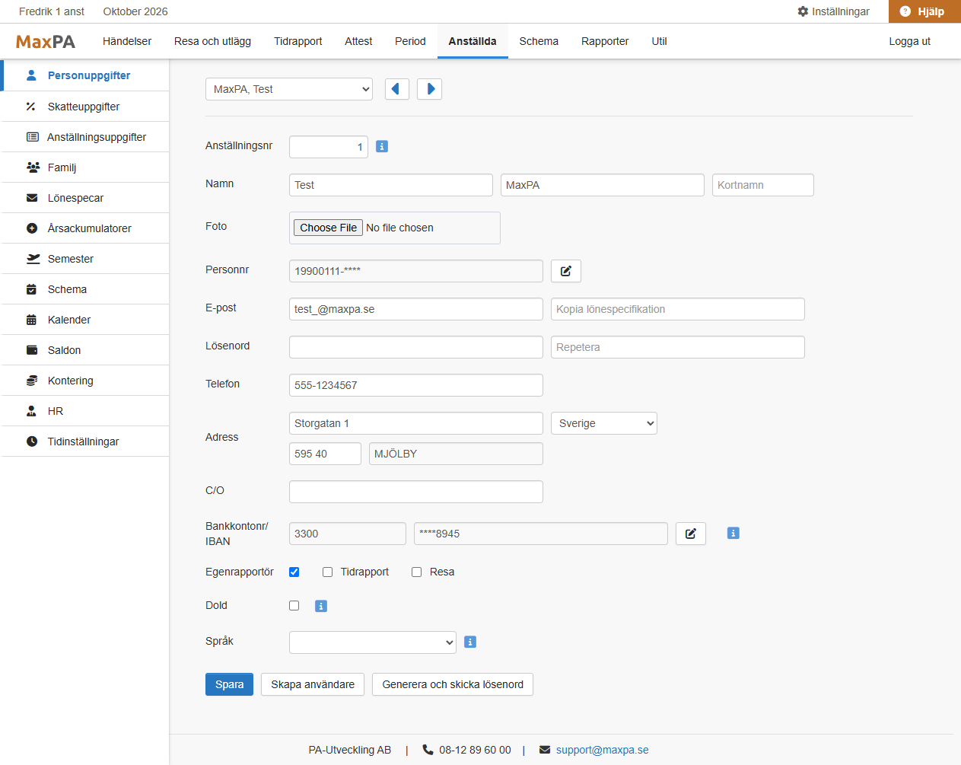961x765 pixels.
Task: Open Lönespecar in sidebar
Action: pos(84,198)
